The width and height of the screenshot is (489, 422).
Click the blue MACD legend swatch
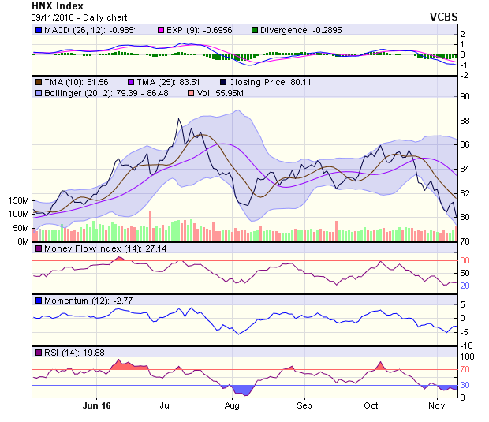point(38,30)
